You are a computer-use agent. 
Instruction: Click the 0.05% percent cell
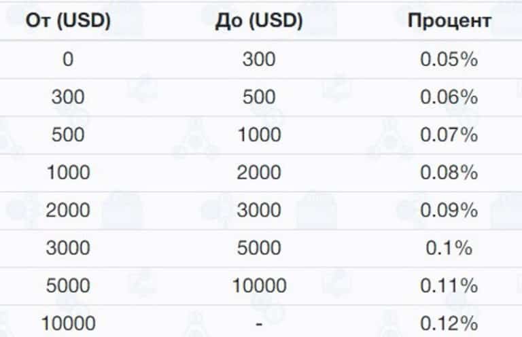(449, 59)
